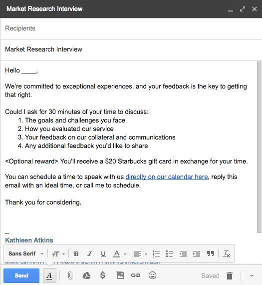Toggle Underline formatting
262x285 pixels.
coord(103,253)
